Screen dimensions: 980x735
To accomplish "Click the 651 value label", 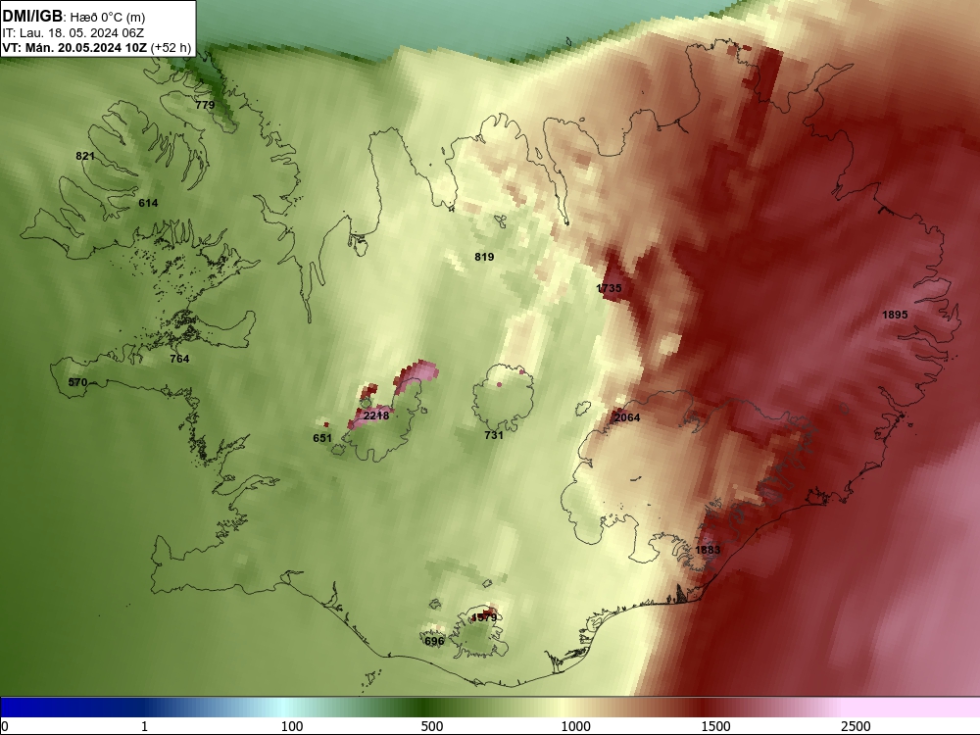I will point(322,438).
